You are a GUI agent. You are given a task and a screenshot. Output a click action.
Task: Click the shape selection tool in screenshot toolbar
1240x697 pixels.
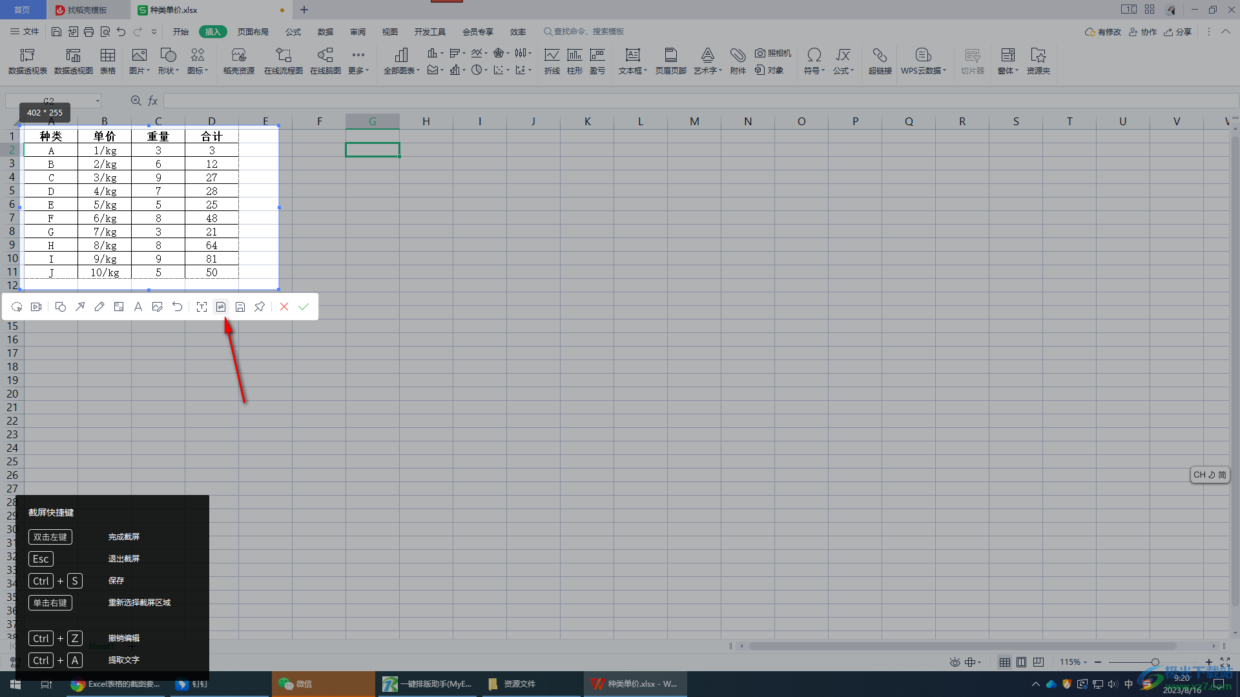click(17, 307)
